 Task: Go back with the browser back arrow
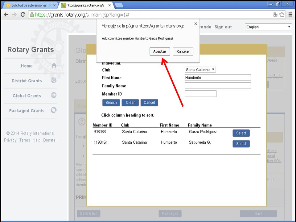[x=6, y=14]
